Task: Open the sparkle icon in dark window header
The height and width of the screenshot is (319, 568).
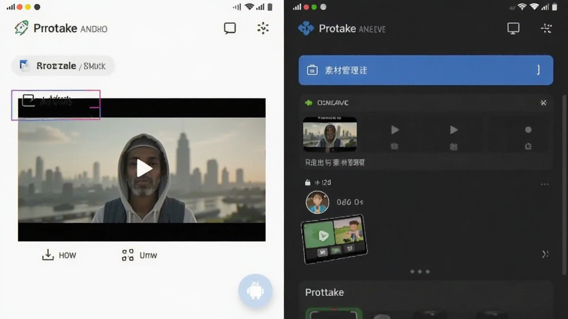Action: point(546,28)
